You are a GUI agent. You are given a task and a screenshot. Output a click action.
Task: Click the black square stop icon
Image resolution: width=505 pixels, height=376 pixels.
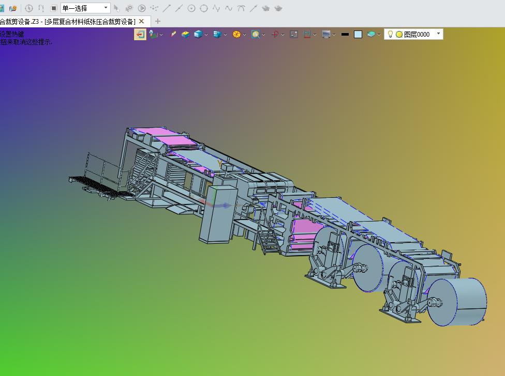(54, 8)
